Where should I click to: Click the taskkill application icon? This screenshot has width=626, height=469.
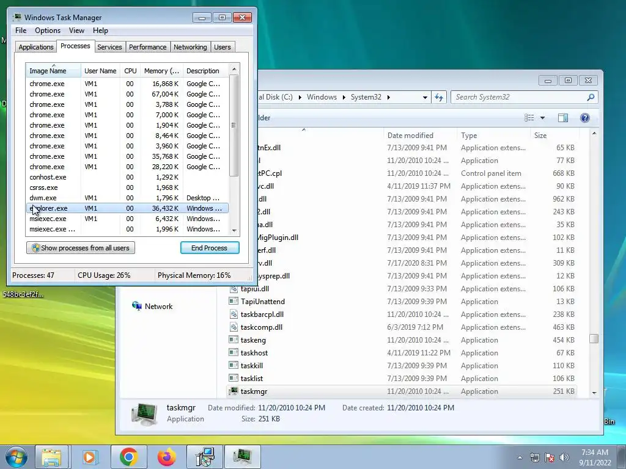click(233, 365)
